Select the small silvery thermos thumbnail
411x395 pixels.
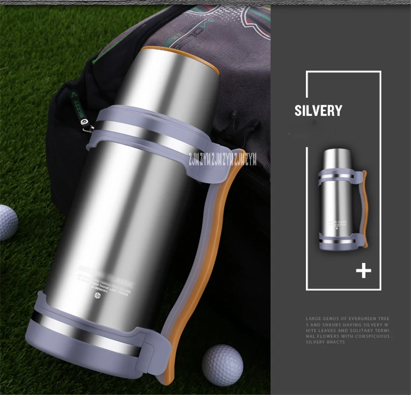(343, 200)
